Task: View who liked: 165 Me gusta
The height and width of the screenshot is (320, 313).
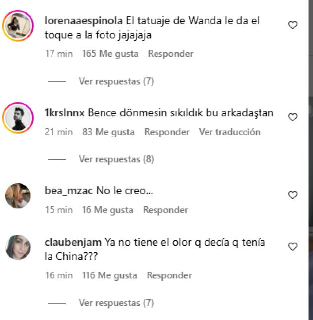Action: click(110, 54)
